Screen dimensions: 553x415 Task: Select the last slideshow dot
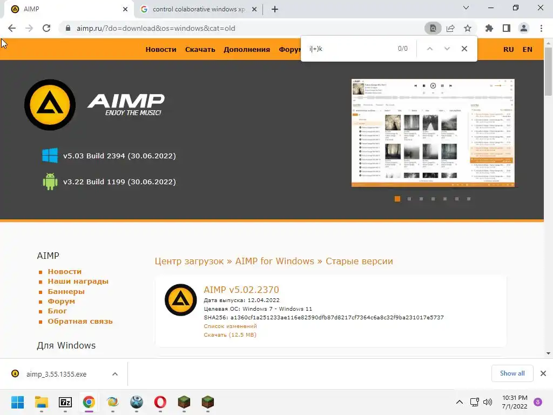[x=469, y=199]
